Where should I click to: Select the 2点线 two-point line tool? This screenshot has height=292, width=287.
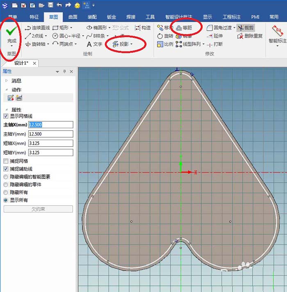click(34, 36)
